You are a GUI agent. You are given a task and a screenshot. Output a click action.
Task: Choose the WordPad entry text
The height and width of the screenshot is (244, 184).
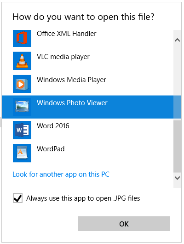coord(51,149)
